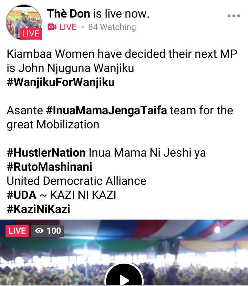248x286 pixels.
Task: Open the #InuaMamaJengaTaifa hashtag
Action: (106, 110)
